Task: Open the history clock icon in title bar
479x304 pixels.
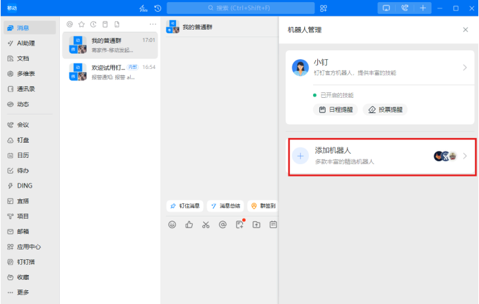Action: (x=158, y=8)
